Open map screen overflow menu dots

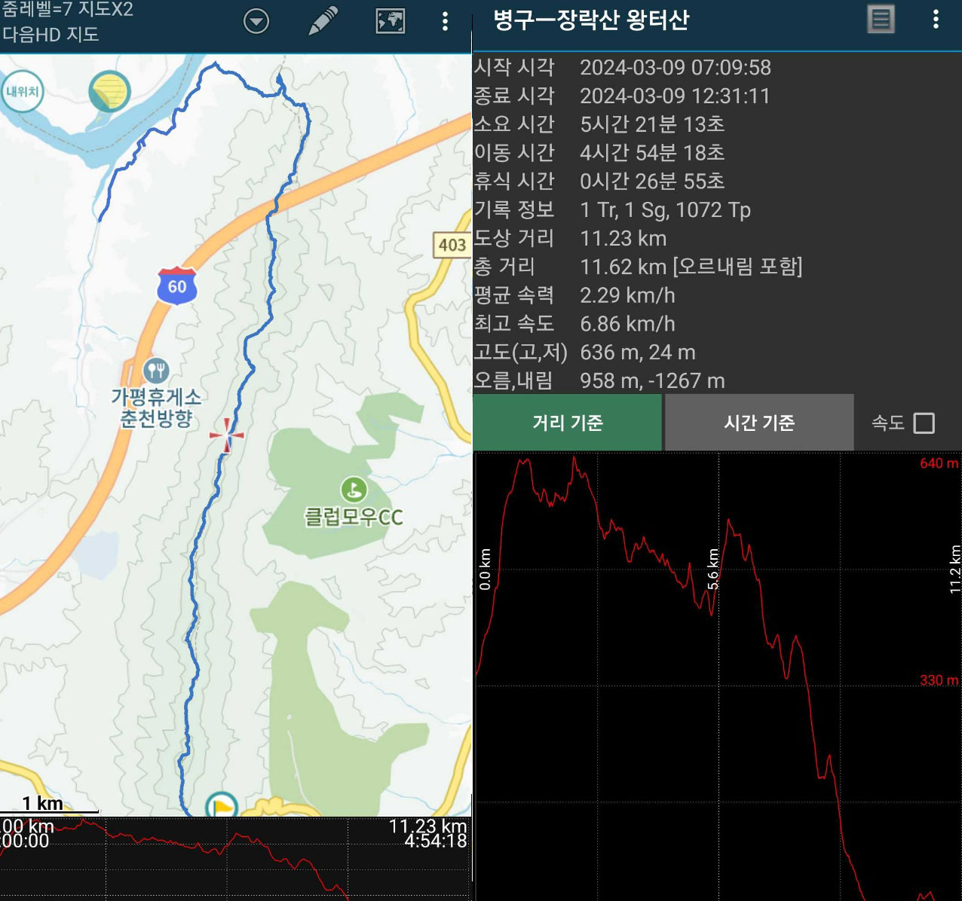446,21
